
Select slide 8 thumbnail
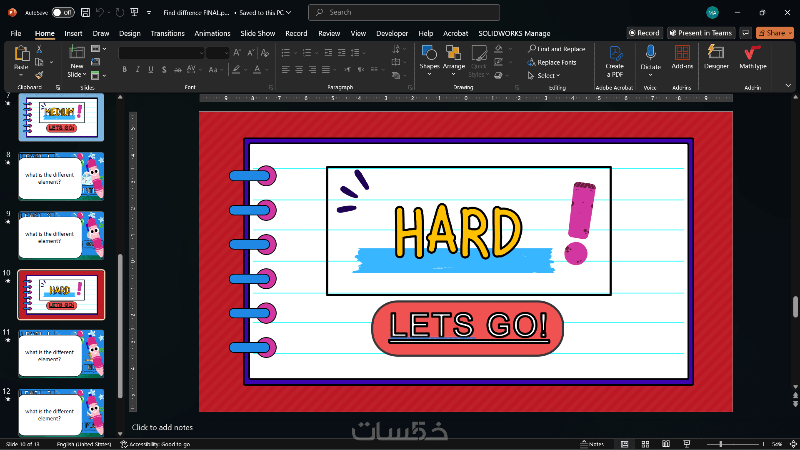pos(61,176)
